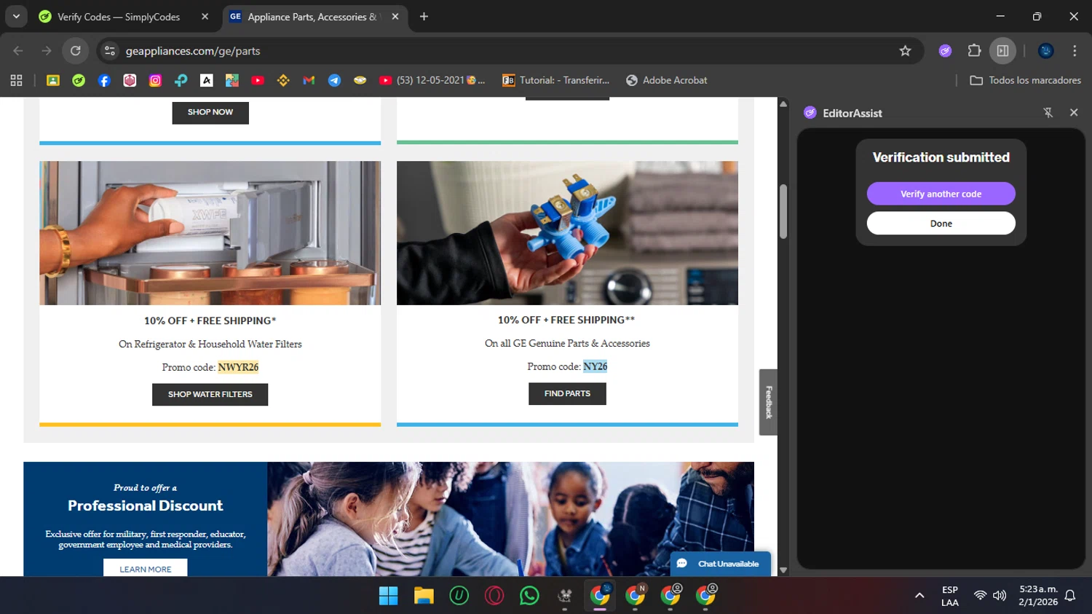Open WhatsApp from the taskbar
The image size is (1092, 614).
click(x=529, y=596)
